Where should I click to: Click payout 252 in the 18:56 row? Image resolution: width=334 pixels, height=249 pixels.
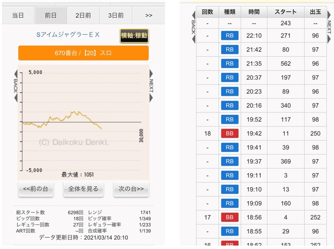point(315,217)
